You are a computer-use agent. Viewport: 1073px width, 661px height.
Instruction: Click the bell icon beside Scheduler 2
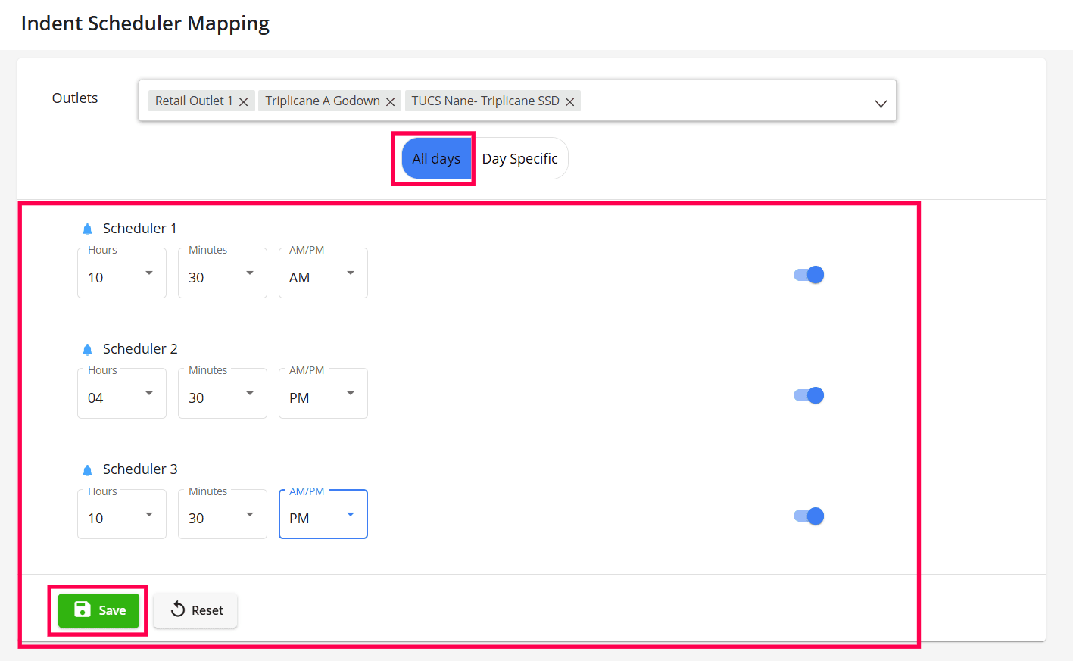click(87, 349)
